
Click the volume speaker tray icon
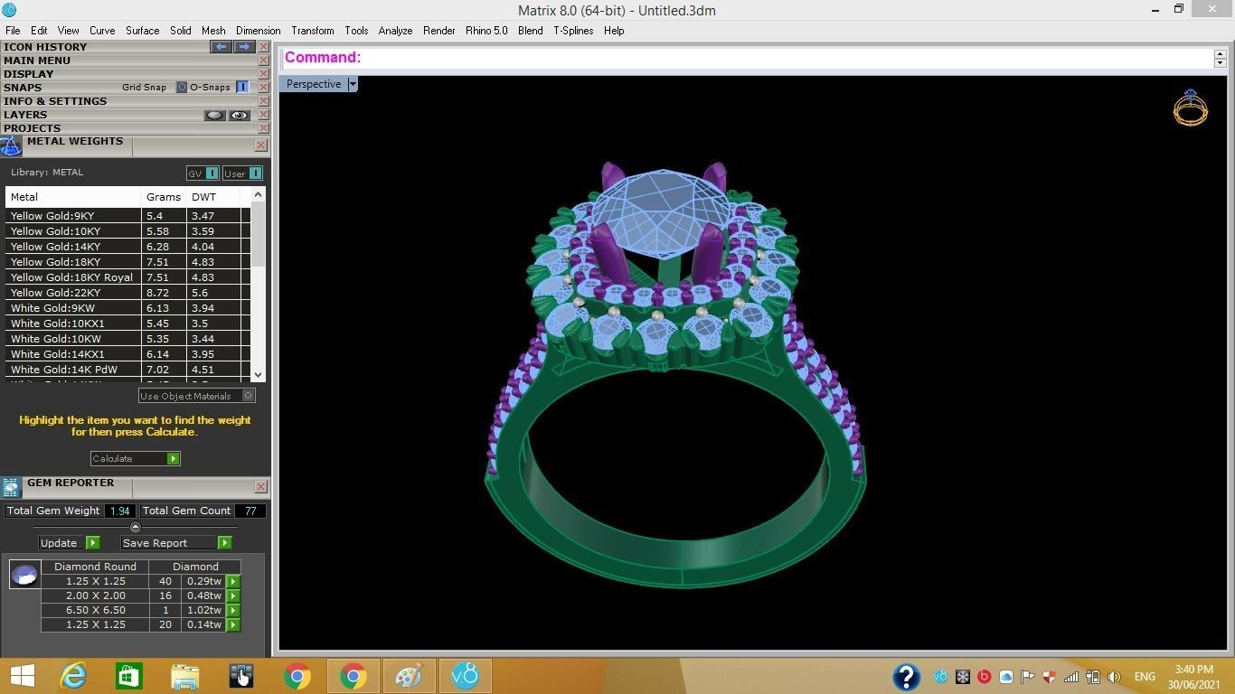pos(1114,677)
